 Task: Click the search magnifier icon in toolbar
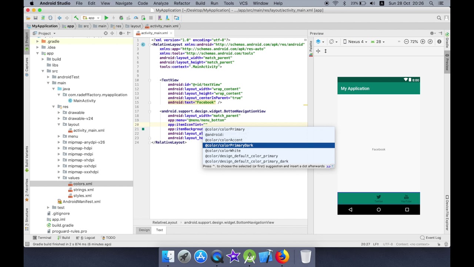tap(439, 18)
